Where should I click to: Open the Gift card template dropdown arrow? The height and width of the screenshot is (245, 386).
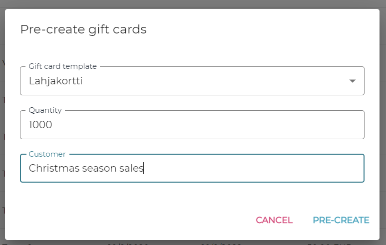pos(352,81)
